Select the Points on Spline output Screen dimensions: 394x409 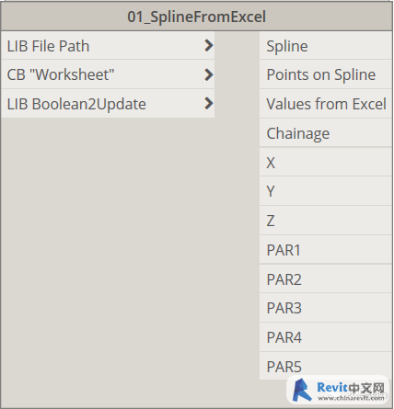pyautogui.click(x=326, y=74)
